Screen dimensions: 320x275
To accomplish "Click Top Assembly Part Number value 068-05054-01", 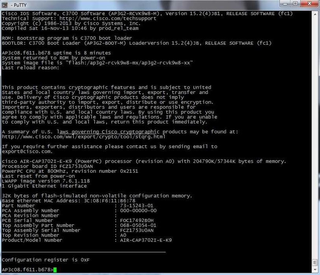I will click(x=138, y=225).
